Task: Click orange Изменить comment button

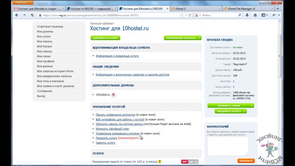Action: (246, 161)
